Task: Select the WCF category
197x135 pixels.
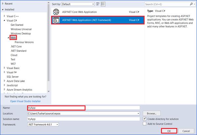Action: tap(13, 64)
